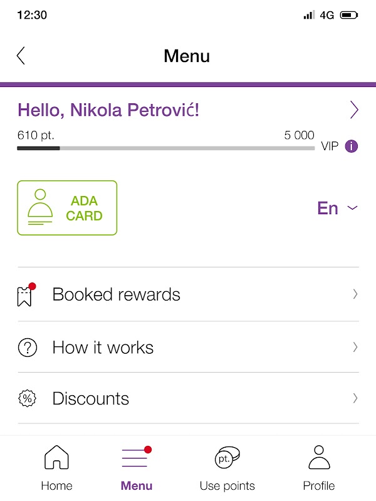This screenshot has height=501, width=376.
Task: Open VIP info icon
Action: click(351, 147)
